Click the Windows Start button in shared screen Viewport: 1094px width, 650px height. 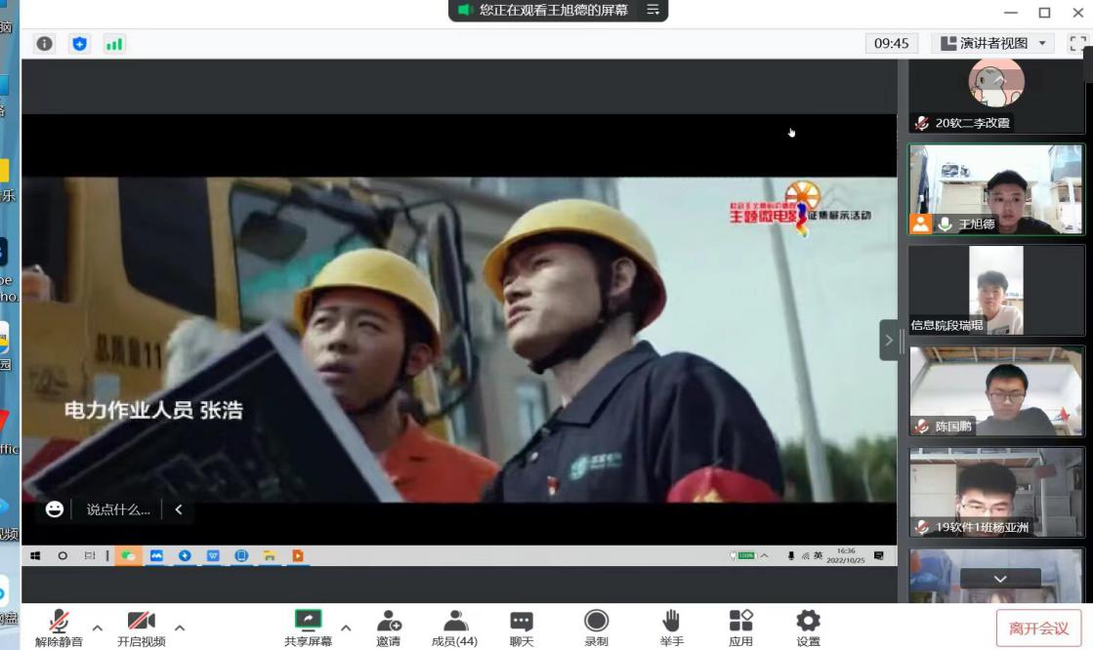(x=35, y=556)
